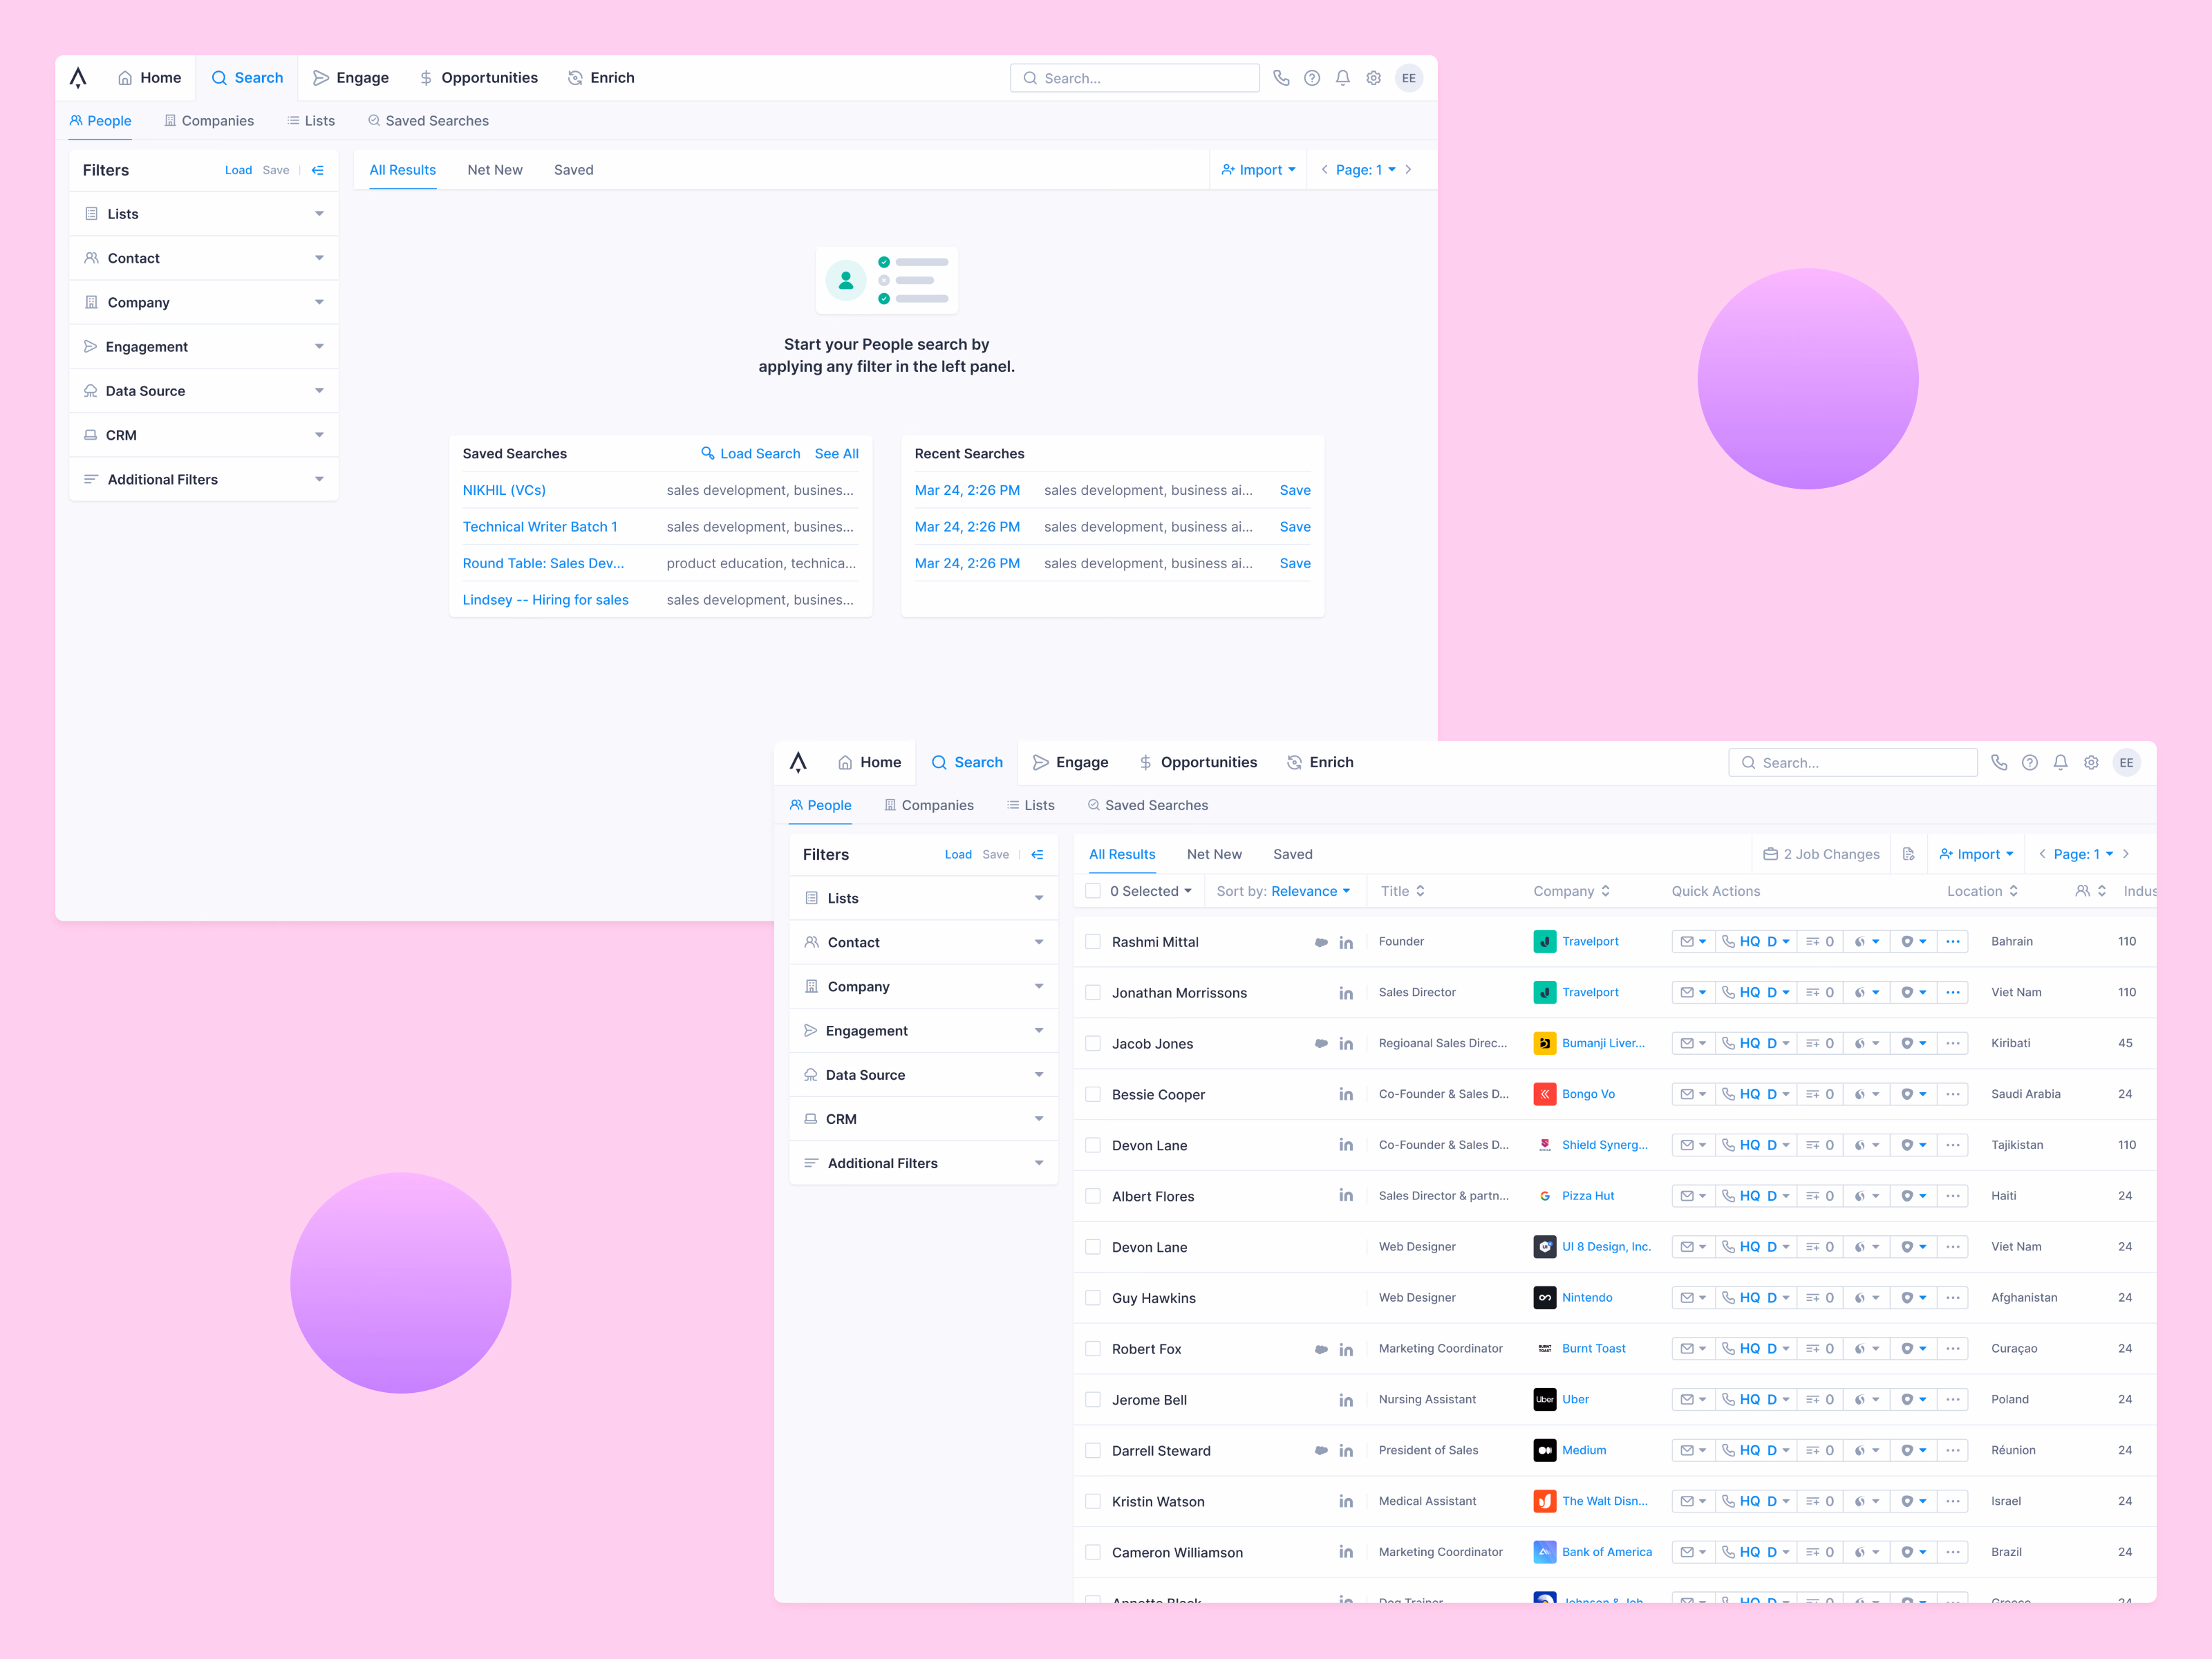Expand Lists filter in front window
The image size is (2212, 1659).
point(924,898)
